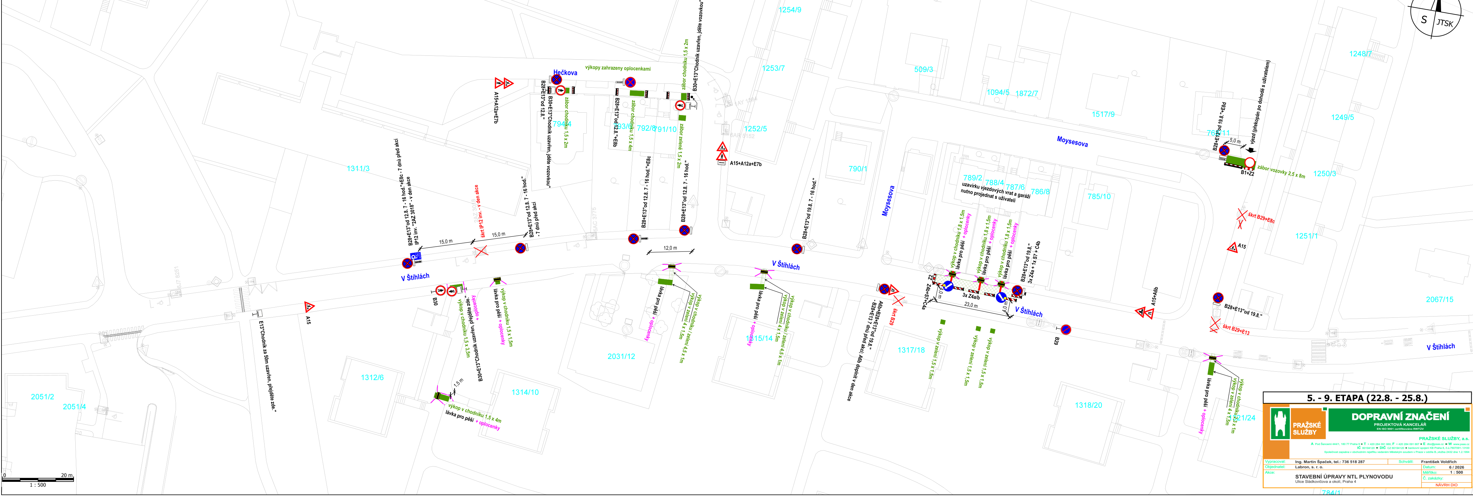Click the Hočkova street name label

pos(565,73)
